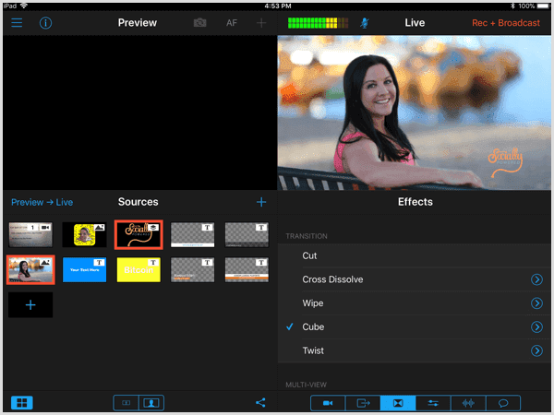Open the transitions effects tab

pos(398,403)
